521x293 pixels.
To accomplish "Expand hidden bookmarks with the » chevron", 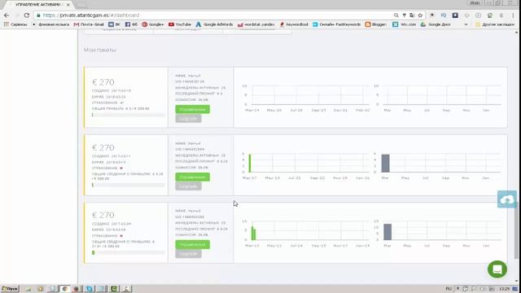I will (466, 24).
